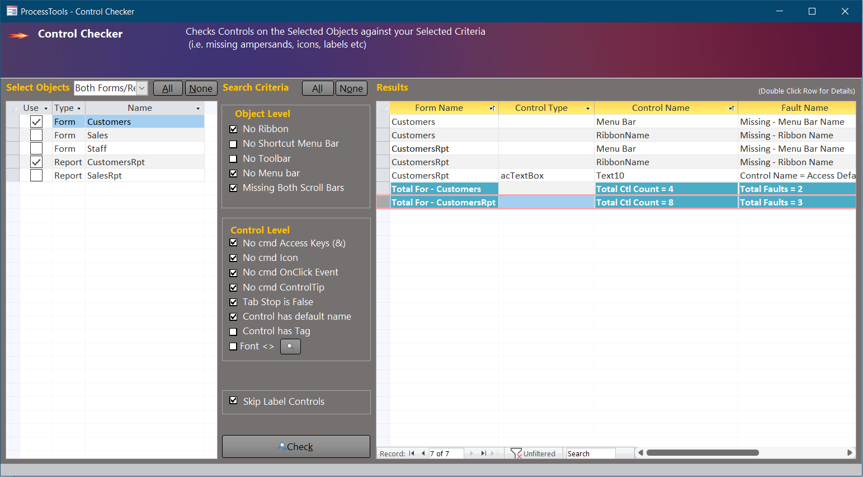This screenshot has height=477, width=863.
Task: Enable the No Toolbar checkbox
Action: coord(233,158)
